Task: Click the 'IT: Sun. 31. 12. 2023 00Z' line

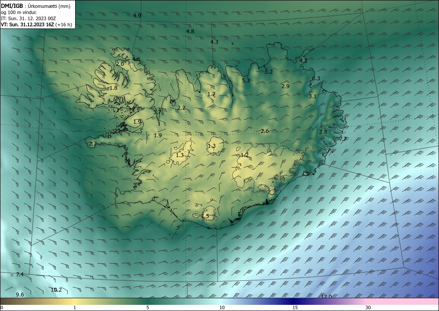Action: [29, 18]
